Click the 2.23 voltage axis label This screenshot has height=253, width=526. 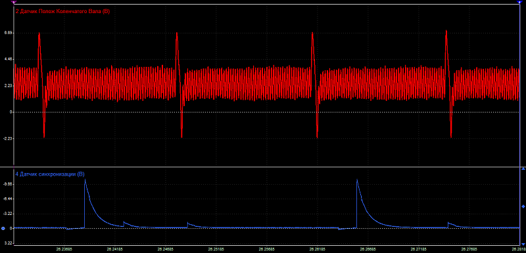click(x=8, y=86)
